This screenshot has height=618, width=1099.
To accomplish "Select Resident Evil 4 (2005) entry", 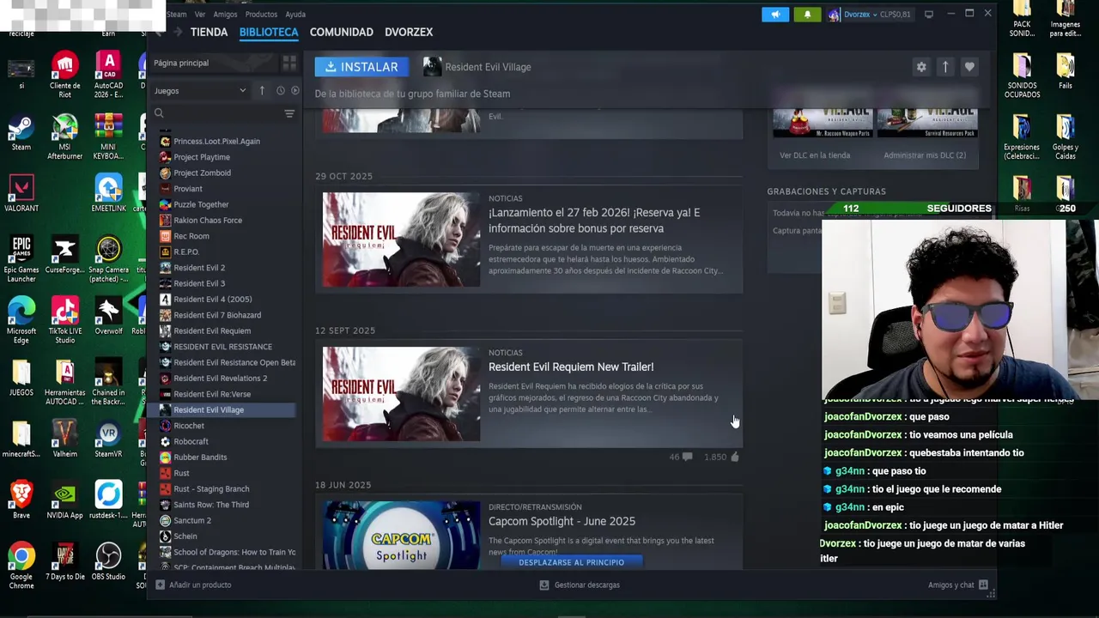I will pos(212,300).
